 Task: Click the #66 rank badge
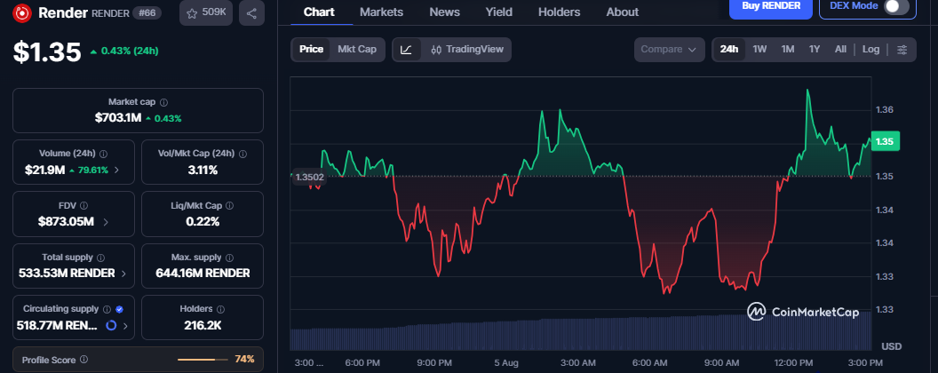point(147,13)
